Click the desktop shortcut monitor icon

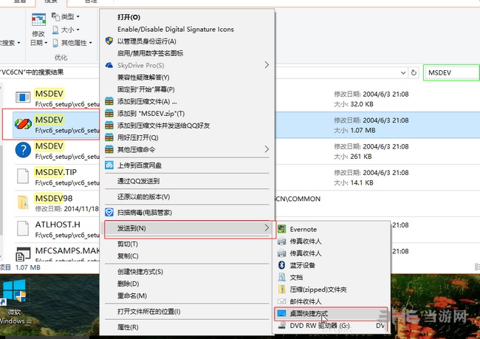pos(281,313)
